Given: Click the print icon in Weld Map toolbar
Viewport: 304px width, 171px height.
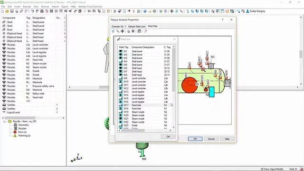Looking at the screenshot, I should (x=128, y=31).
